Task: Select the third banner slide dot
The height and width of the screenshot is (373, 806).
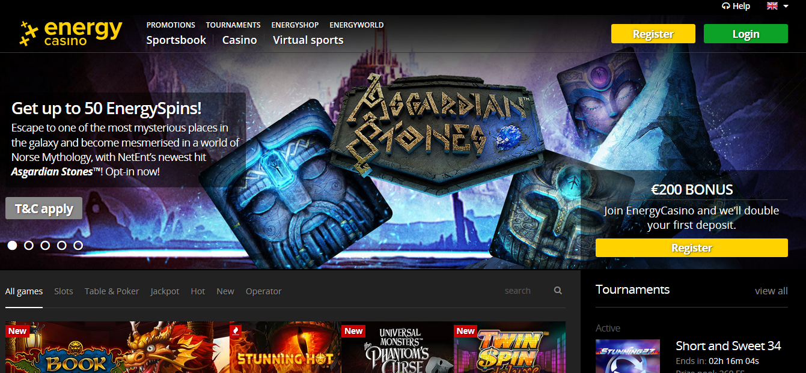Action: pos(45,245)
